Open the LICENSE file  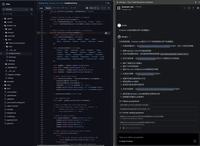click(x=10, y=109)
